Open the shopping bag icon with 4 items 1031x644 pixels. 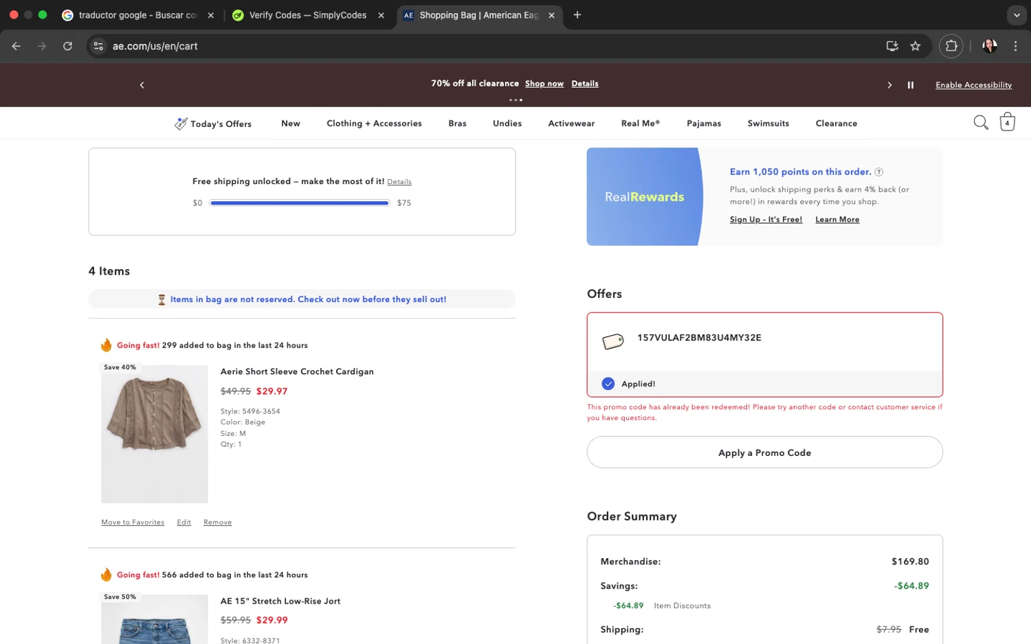click(1007, 122)
